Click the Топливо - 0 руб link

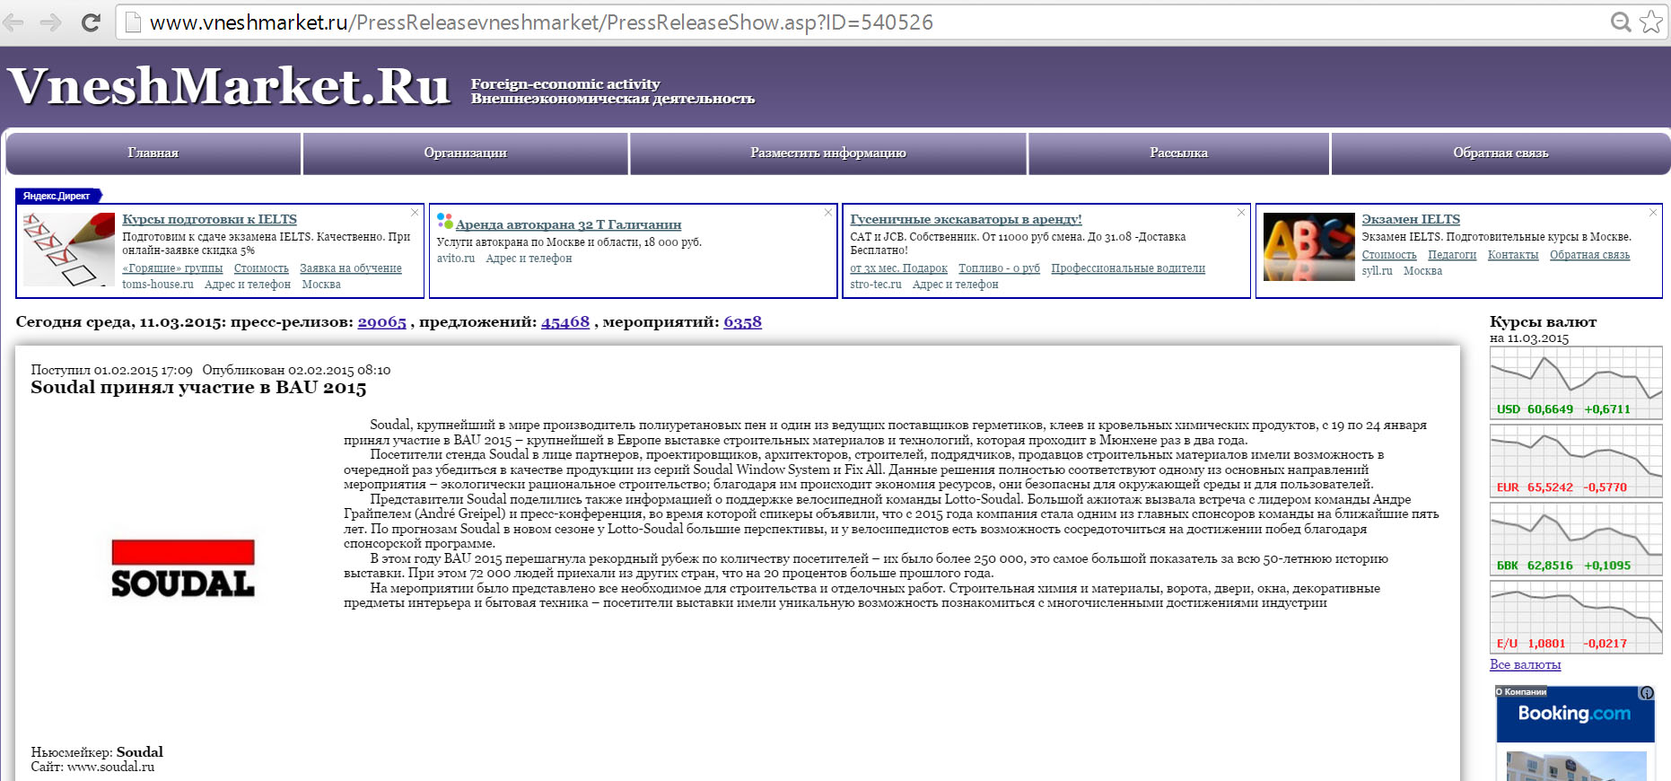(999, 268)
